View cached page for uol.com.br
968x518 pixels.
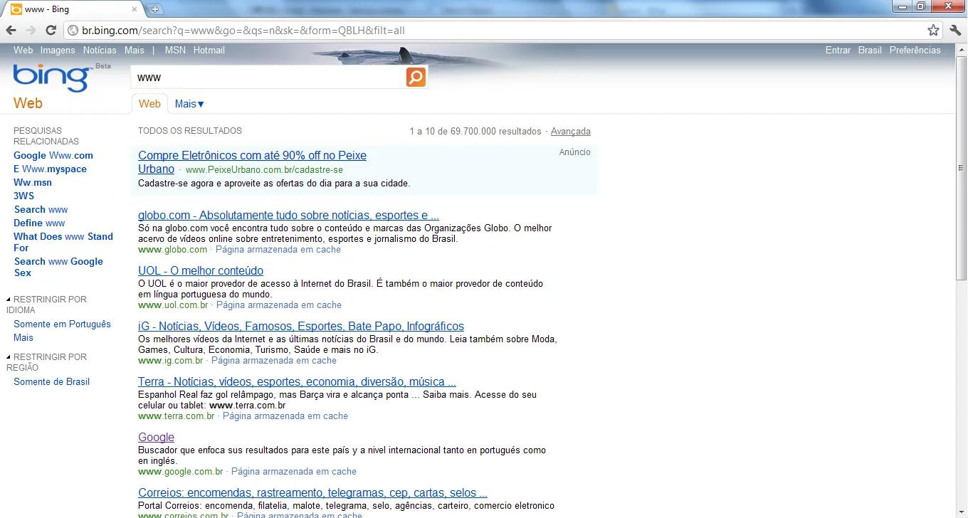[x=279, y=305]
